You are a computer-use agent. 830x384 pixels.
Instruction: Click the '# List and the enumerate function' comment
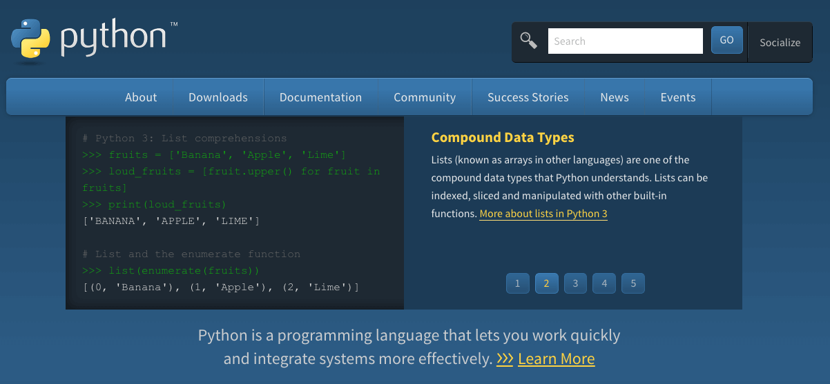[x=191, y=254]
